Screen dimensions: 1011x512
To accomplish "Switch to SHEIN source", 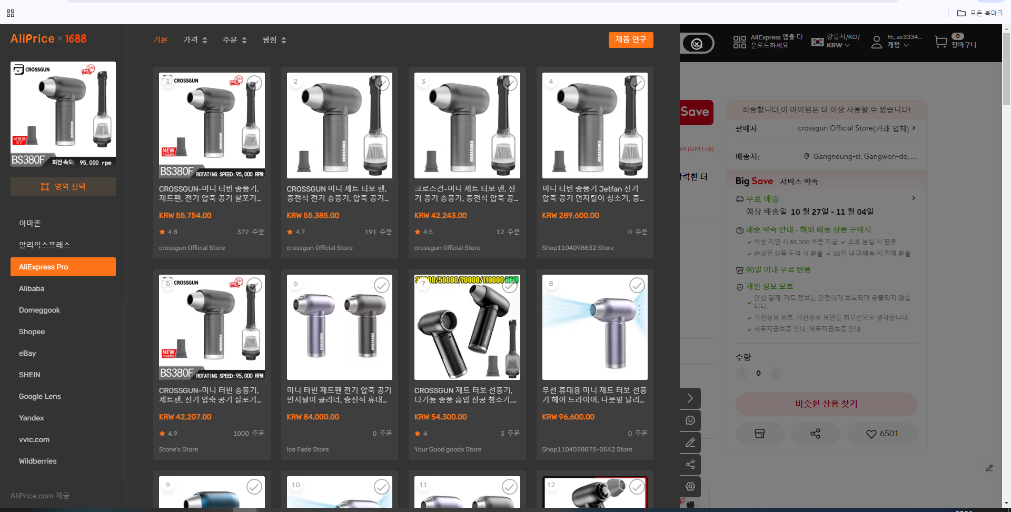I will point(63,375).
